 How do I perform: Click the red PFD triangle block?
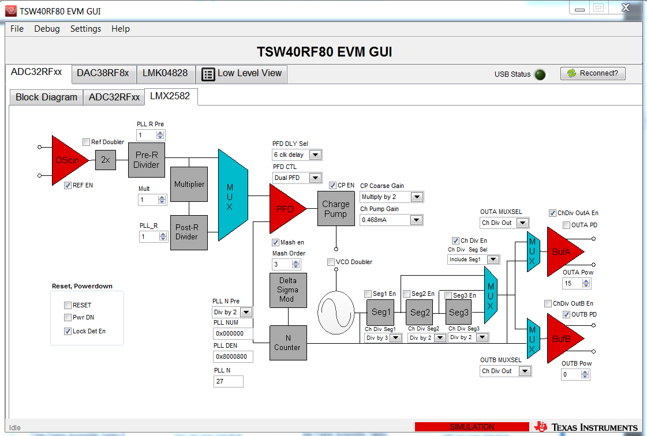287,209
